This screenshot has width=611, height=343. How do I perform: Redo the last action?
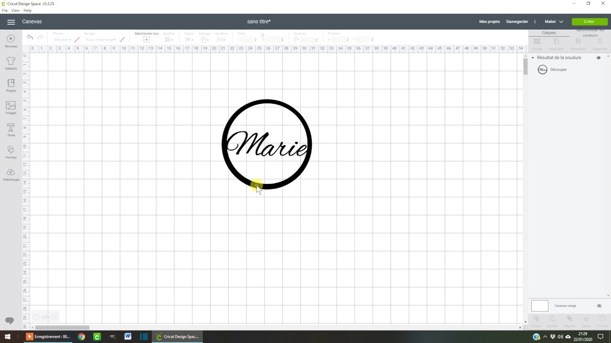(40, 37)
